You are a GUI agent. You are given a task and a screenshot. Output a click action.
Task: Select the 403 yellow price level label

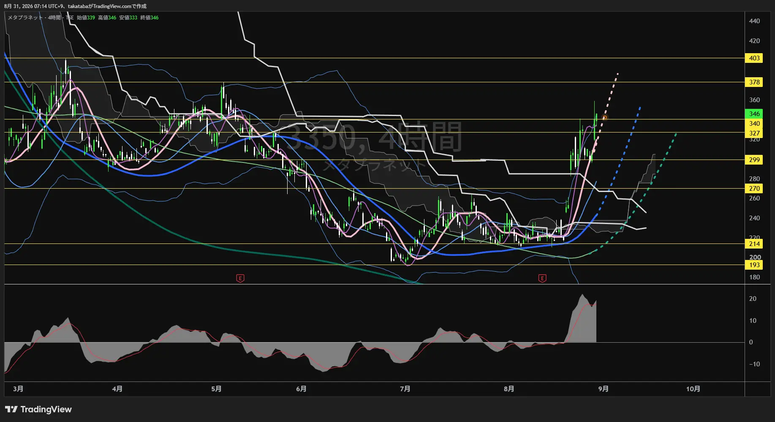[754, 58]
